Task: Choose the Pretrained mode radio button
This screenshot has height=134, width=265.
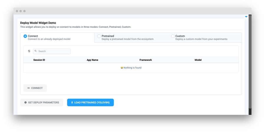Action: pyautogui.click(x=99, y=36)
